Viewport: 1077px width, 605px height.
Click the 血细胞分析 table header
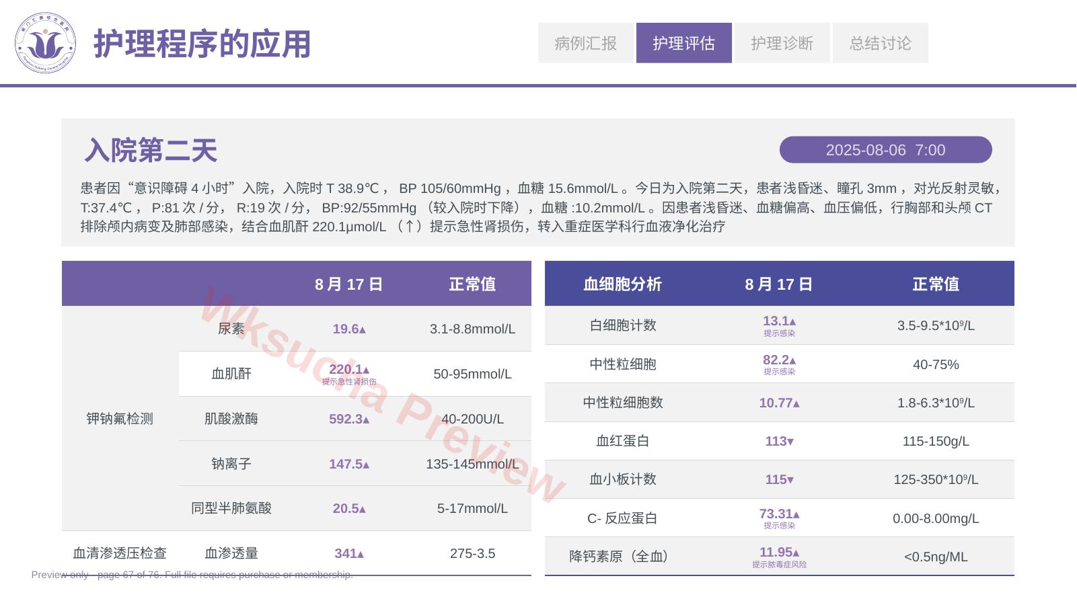tap(622, 284)
